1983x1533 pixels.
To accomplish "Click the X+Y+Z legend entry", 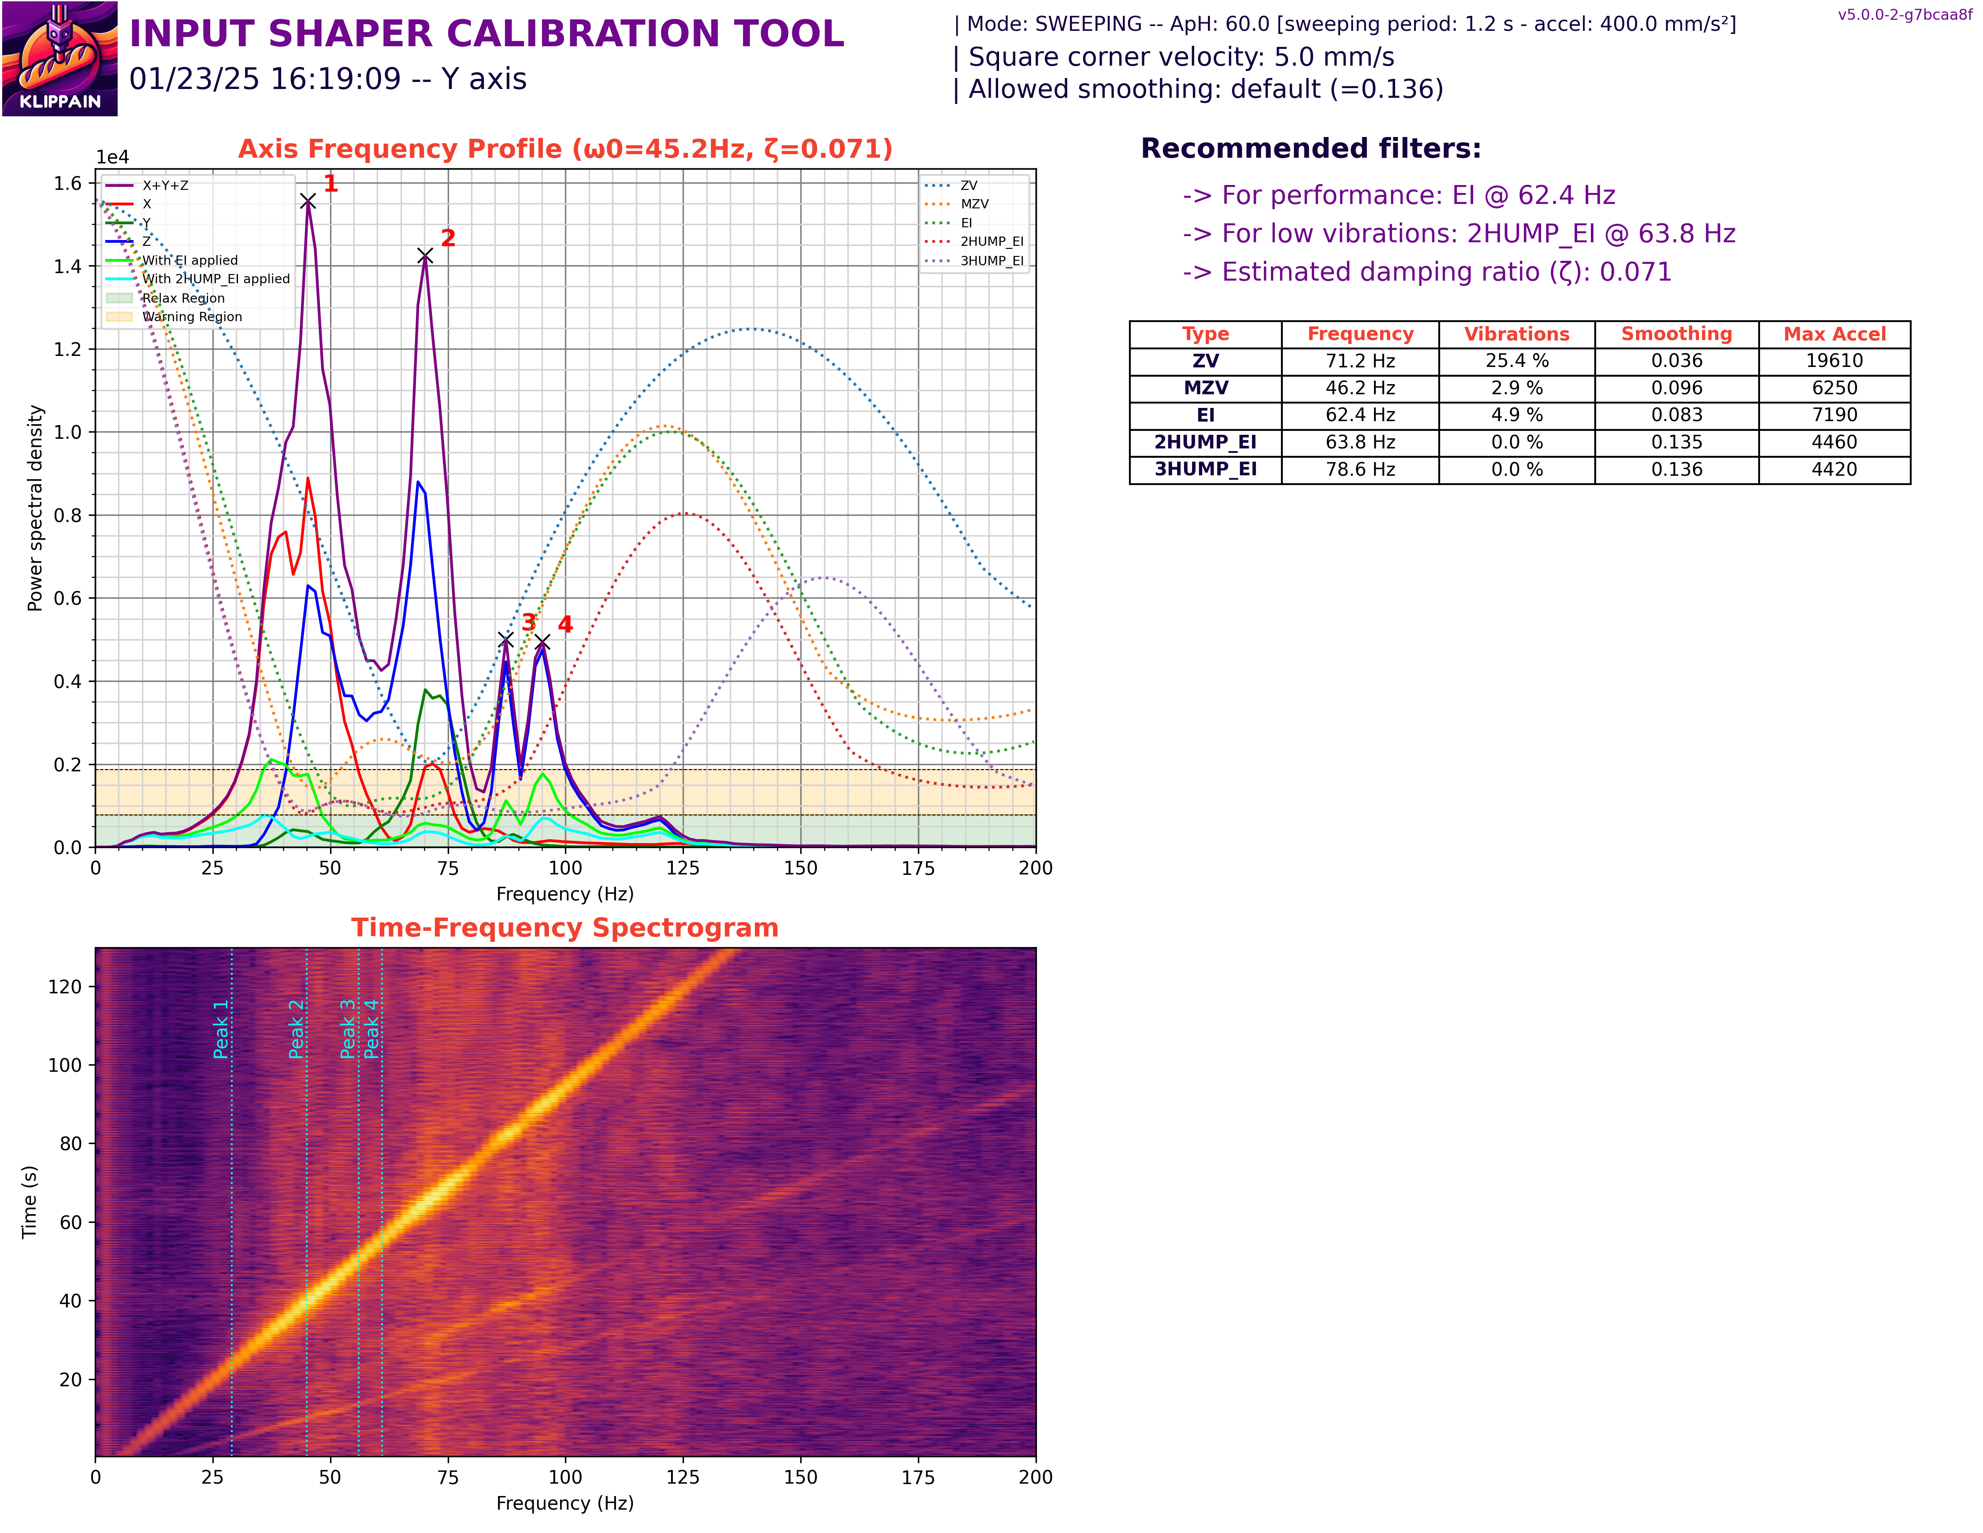I will point(165,185).
